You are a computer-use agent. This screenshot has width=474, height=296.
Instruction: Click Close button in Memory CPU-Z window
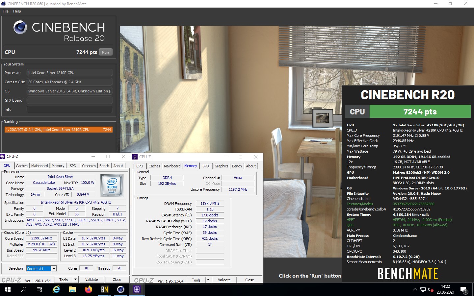[250, 280]
